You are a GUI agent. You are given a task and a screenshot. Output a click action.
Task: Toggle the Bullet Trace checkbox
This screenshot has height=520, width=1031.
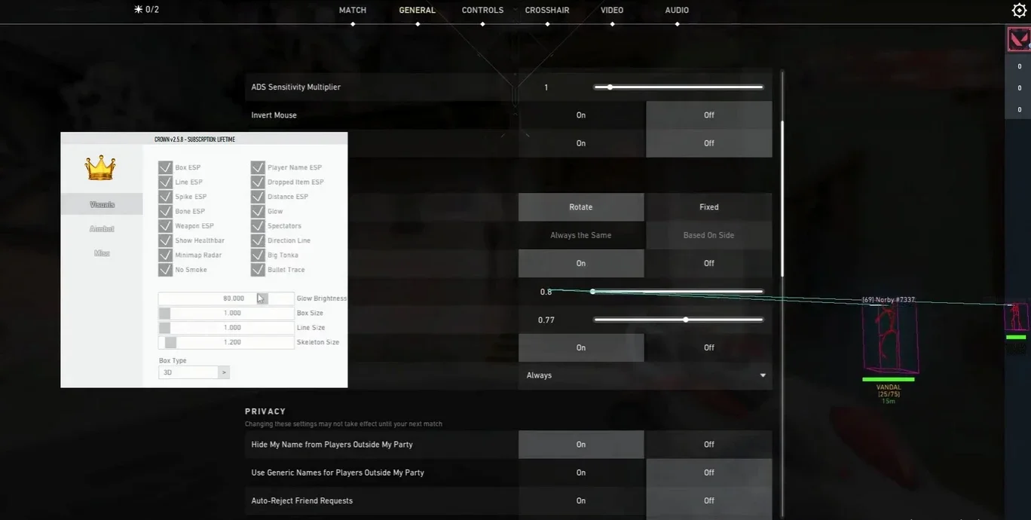click(258, 270)
